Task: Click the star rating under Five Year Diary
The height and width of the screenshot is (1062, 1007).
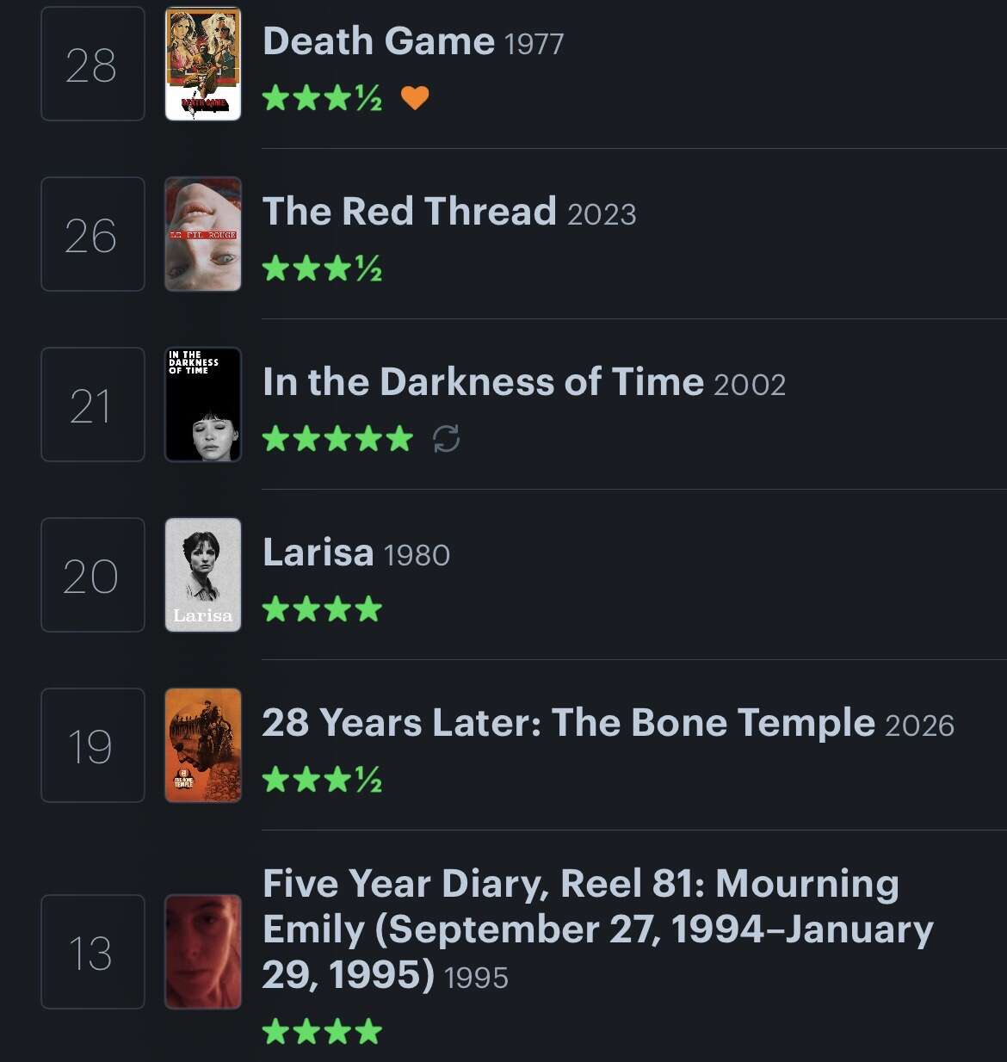Action: pos(322,1030)
